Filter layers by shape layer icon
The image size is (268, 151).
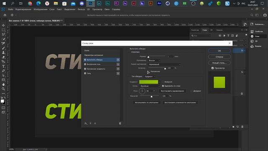232,35
